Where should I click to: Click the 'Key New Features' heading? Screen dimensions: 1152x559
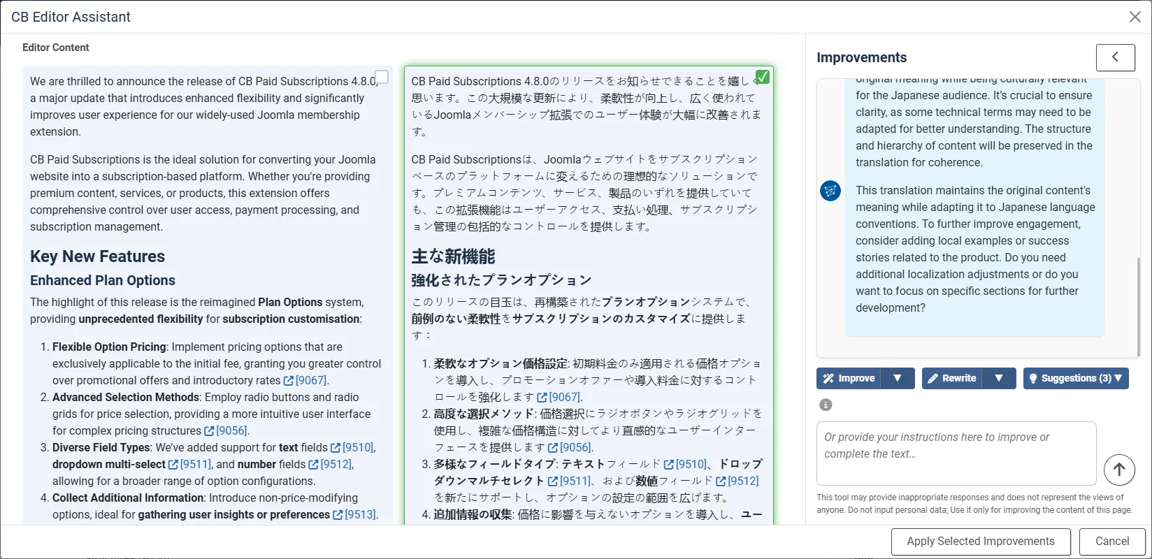tap(97, 256)
